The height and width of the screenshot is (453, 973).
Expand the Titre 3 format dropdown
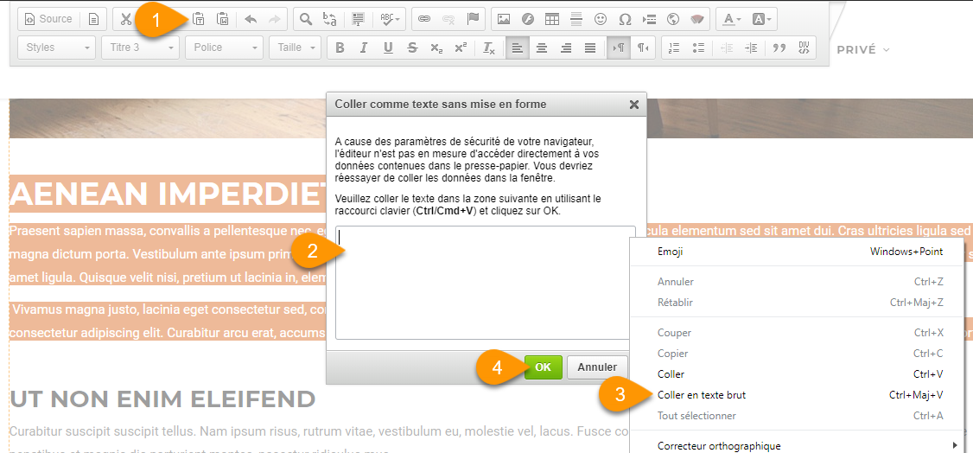pos(139,48)
